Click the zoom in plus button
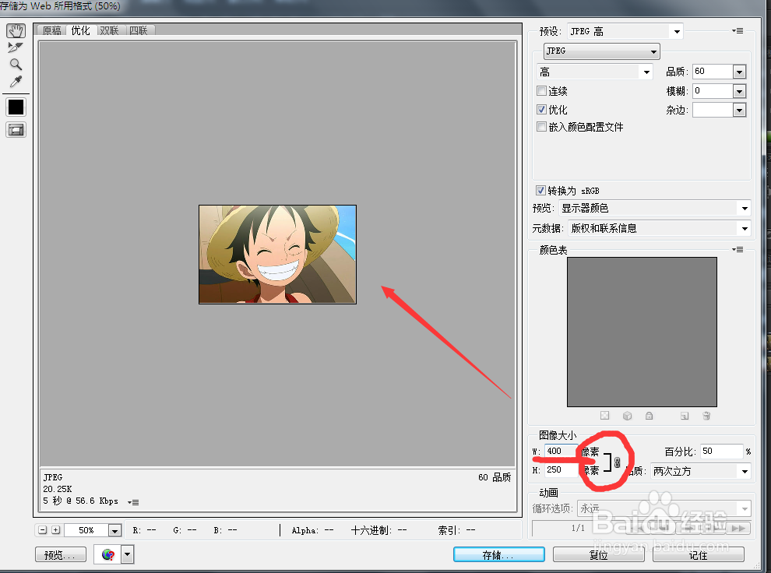 (55, 529)
